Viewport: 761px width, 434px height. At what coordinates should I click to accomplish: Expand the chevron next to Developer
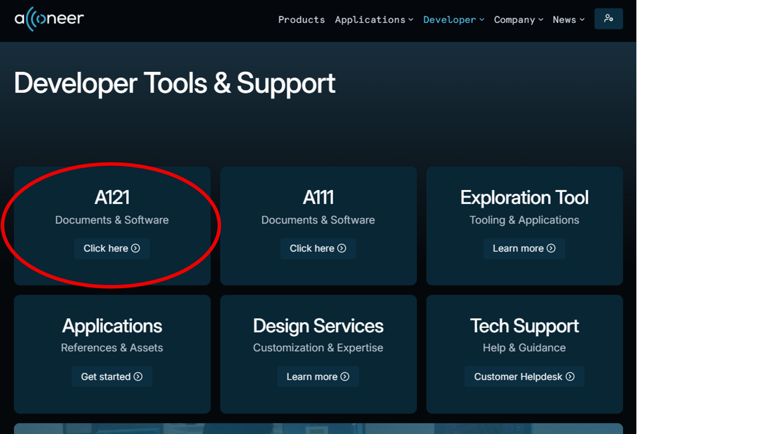[x=482, y=20]
